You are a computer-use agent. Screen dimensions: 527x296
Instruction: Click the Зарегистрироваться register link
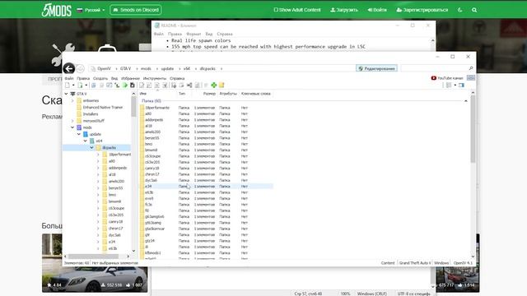(x=422, y=10)
